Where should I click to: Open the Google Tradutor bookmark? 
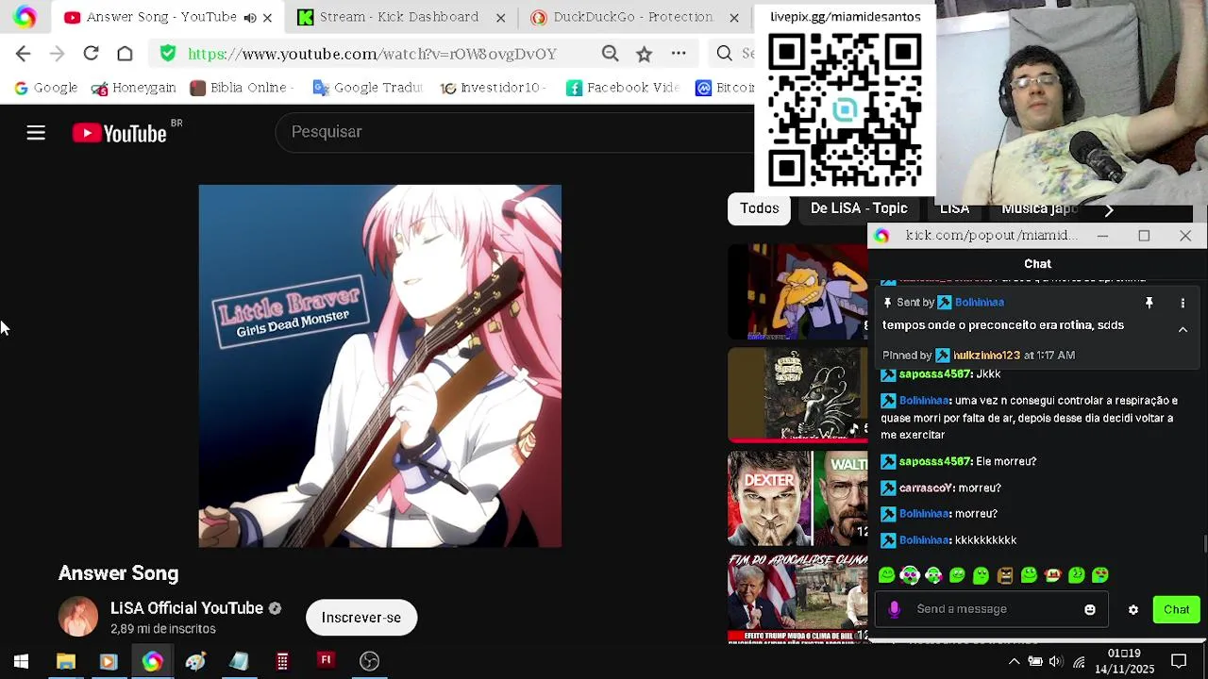tap(368, 88)
